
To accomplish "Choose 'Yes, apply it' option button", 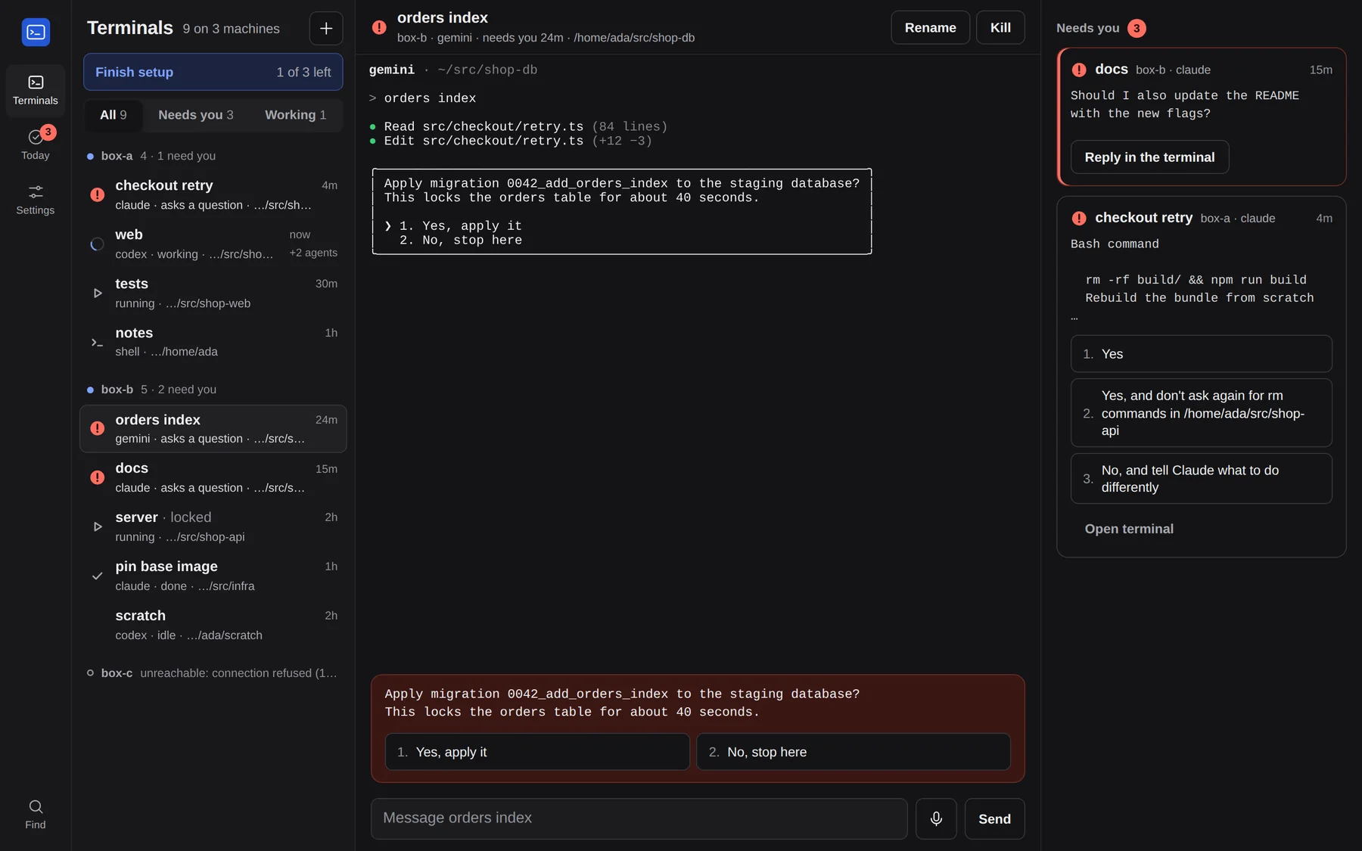I will point(537,752).
